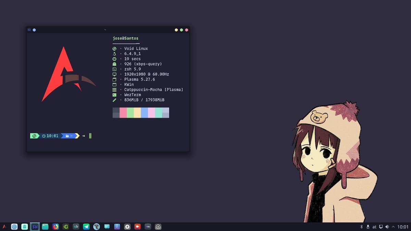Open the application launcher with red A logo
Image resolution: width=411 pixels, height=231 pixels.
pos(4,227)
